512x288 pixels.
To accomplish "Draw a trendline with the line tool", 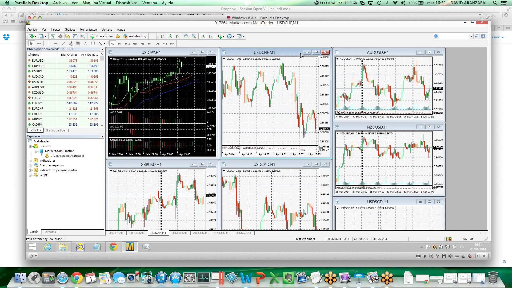I will coord(63,43).
